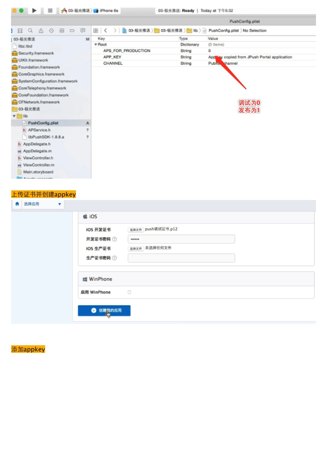
Task: Click the APS_FOR_PRODUCTION value 0
Action: [210, 51]
